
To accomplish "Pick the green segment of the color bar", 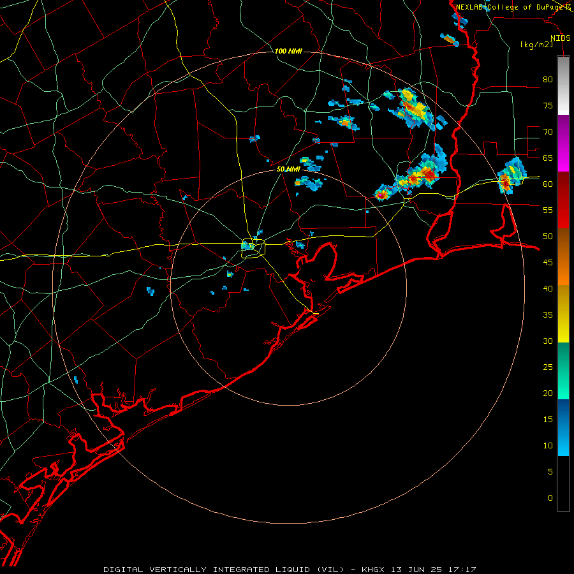I will tap(563, 371).
